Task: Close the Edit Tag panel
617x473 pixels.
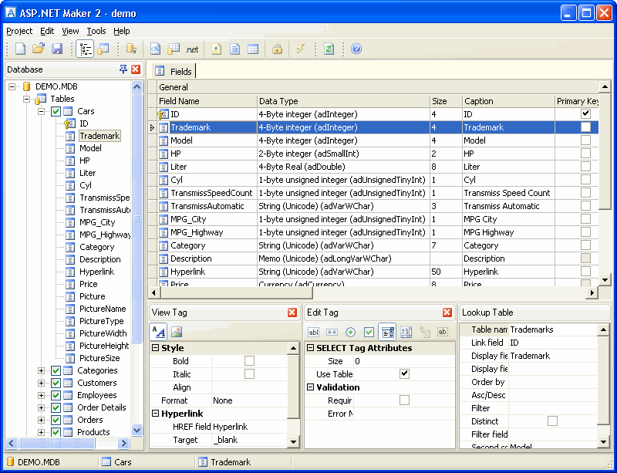Action: pos(447,313)
